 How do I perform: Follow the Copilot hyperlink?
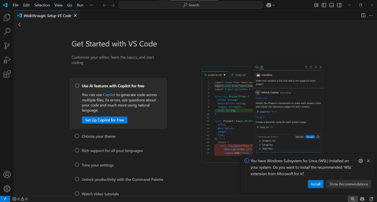109,95
